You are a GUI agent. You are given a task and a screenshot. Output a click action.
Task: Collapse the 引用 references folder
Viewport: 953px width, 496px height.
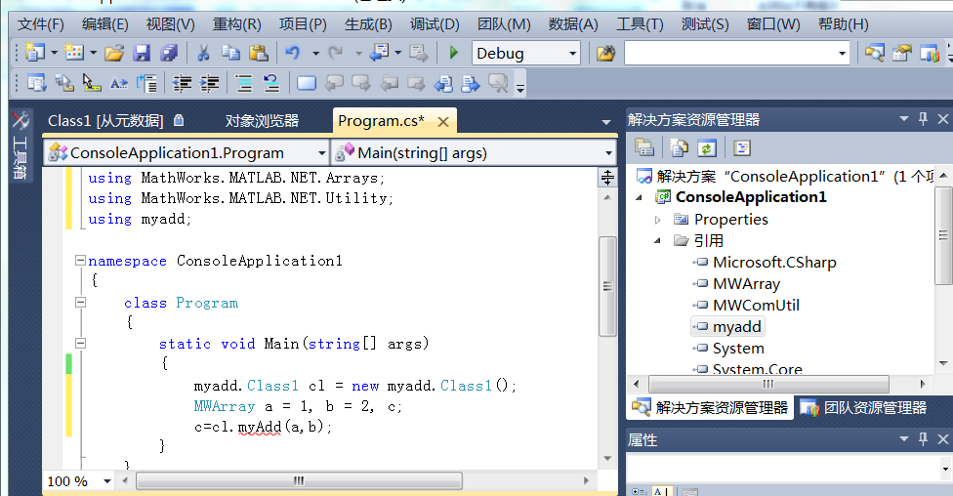coord(657,241)
